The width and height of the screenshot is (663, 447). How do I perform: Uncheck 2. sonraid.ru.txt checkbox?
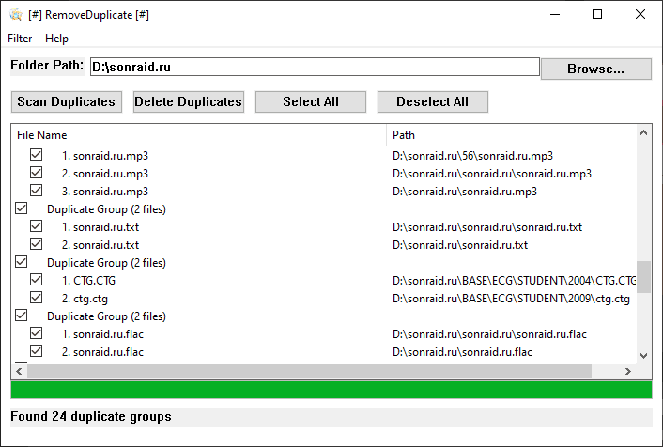pos(37,244)
